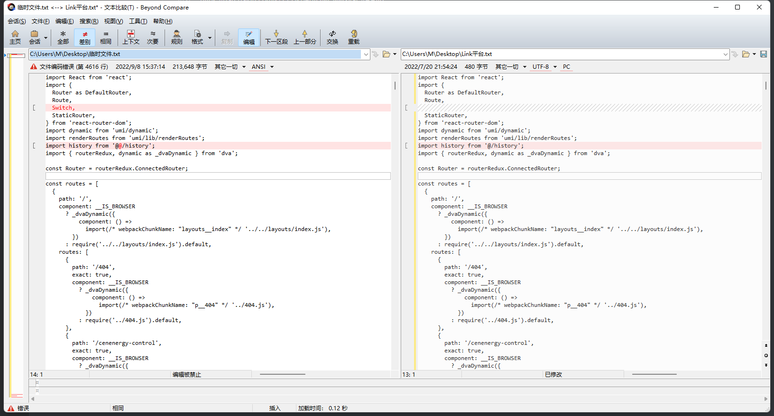
Task: Click the 上下文 (Context) toolbar button
Action: tap(131, 37)
